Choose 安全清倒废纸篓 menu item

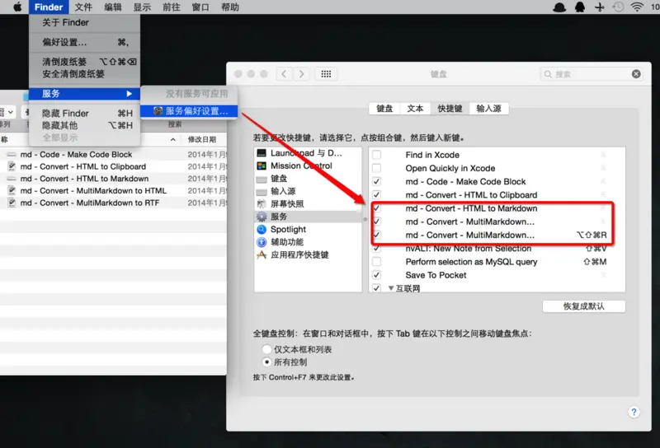tap(85, 74)
